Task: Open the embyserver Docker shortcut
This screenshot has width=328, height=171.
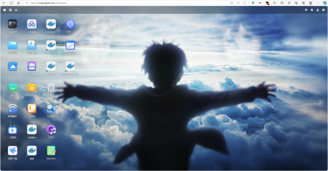Action: coord(51,24)
